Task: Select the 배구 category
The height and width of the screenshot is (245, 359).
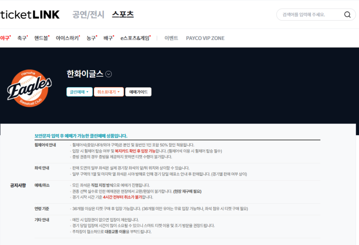Action: pos(108,38)
